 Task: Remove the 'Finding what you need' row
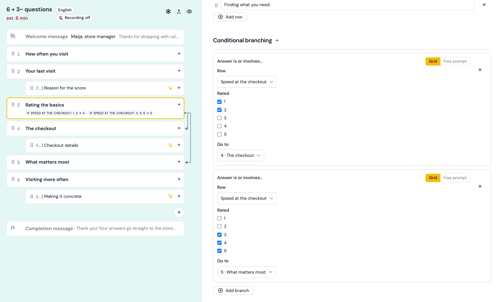(484, 5)
